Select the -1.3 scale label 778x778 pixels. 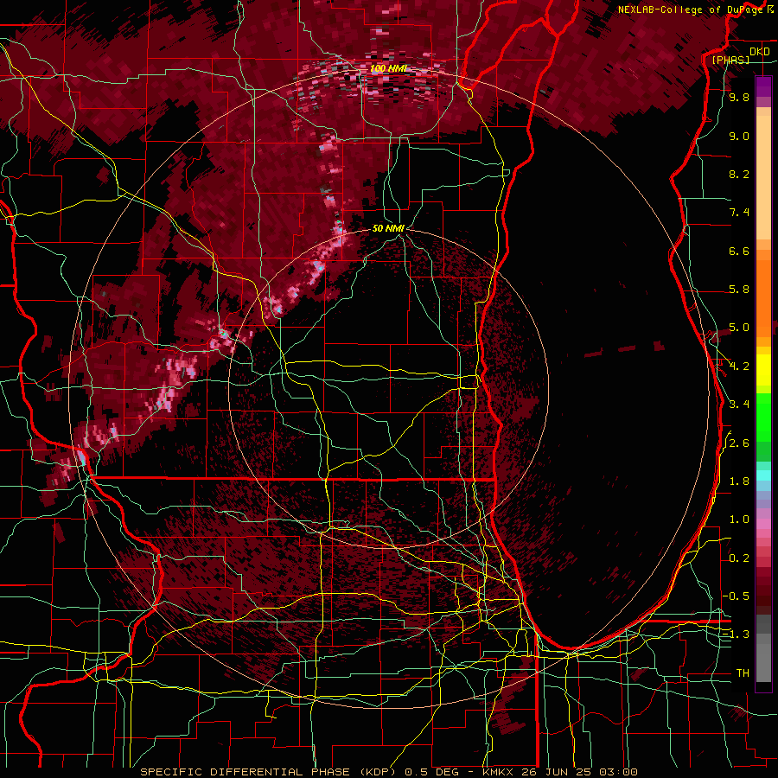(736, 635)
